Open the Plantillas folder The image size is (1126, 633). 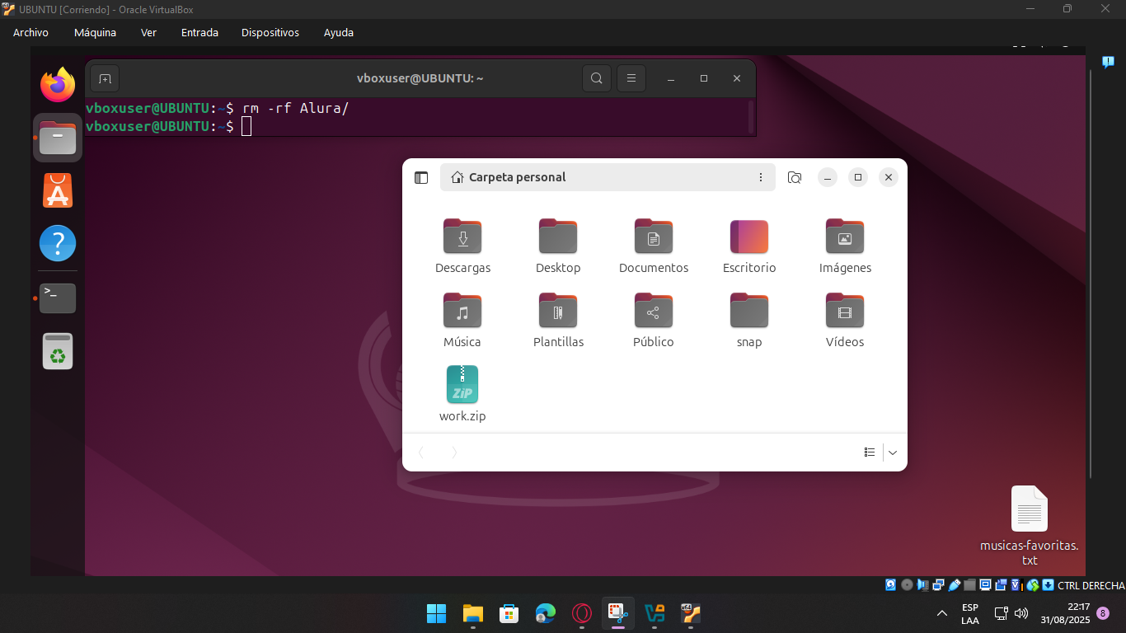(x=558, y=321)
